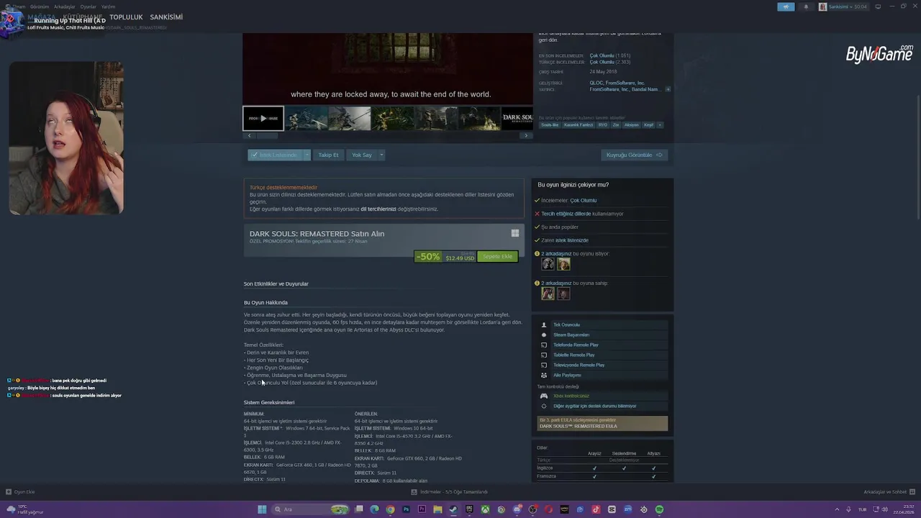Open the DARK SOULS REMASTERED EULA notice
Screen dimensions: 921x518
click(603, 423)
